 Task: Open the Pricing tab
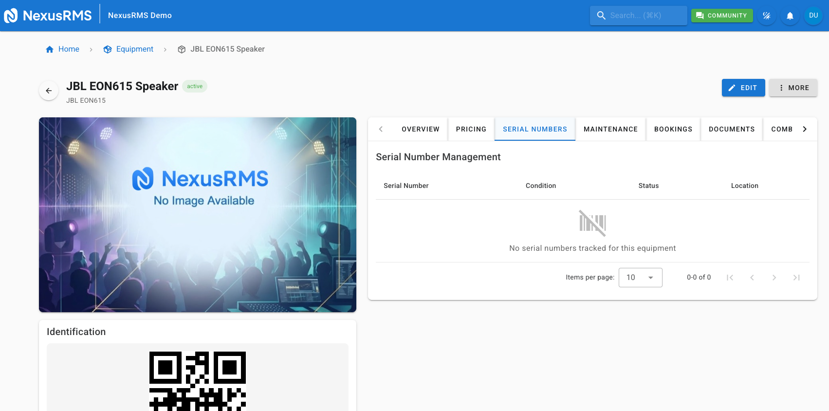coord(471,129)
